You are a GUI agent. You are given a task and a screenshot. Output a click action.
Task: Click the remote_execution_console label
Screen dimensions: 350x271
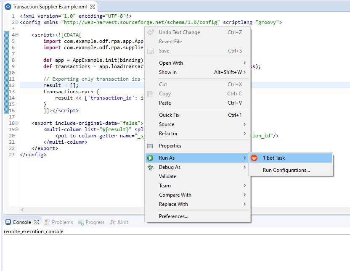pos(34,232)
